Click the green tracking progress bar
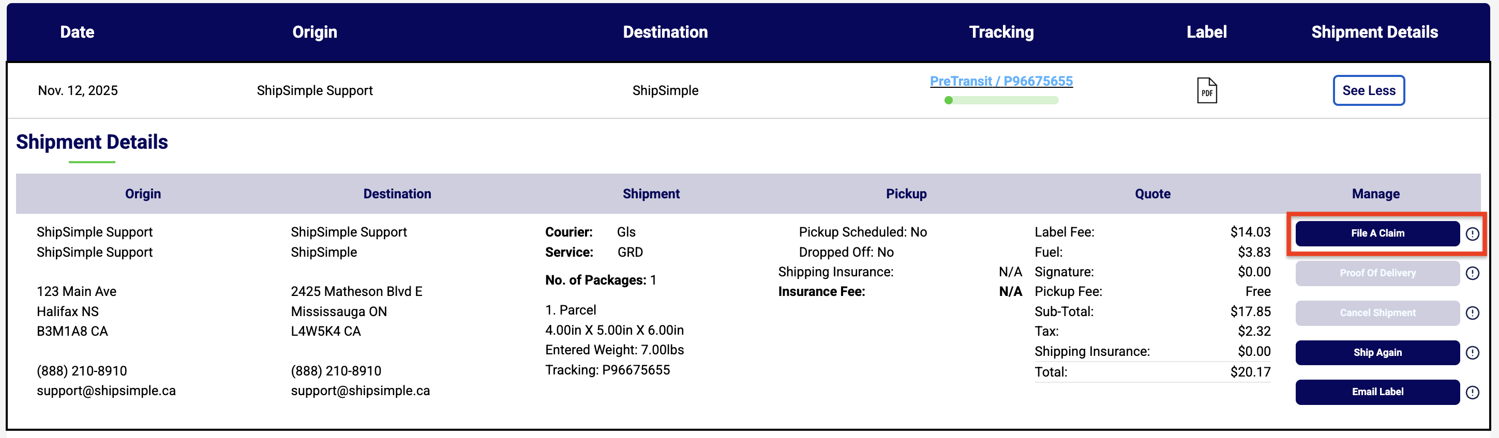The height and width of the screenshot is (438, 1499). [1001, 101]
